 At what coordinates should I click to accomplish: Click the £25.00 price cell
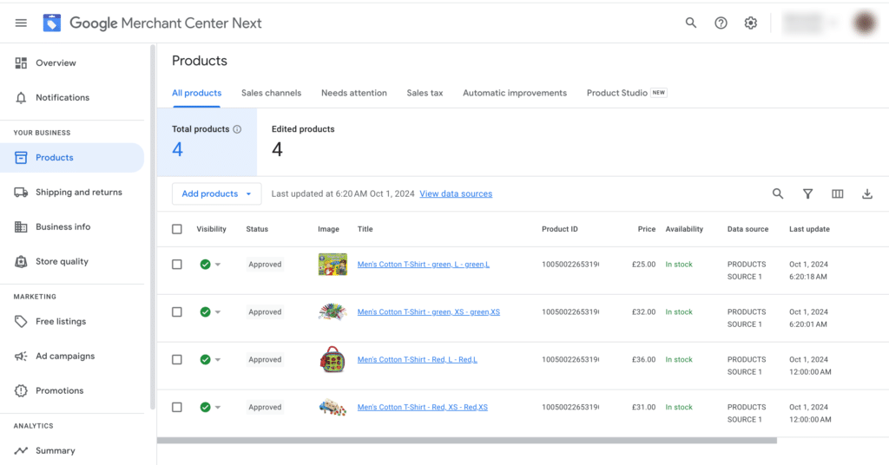tap(643, 265)
